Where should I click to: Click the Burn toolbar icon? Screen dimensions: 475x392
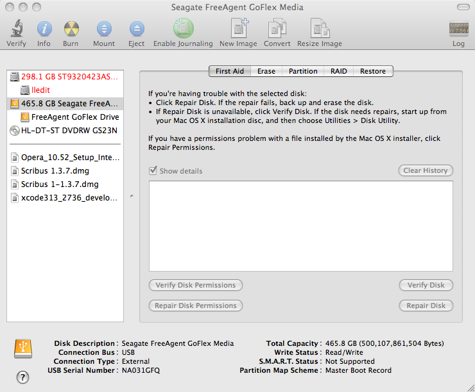tap(71, 29)
